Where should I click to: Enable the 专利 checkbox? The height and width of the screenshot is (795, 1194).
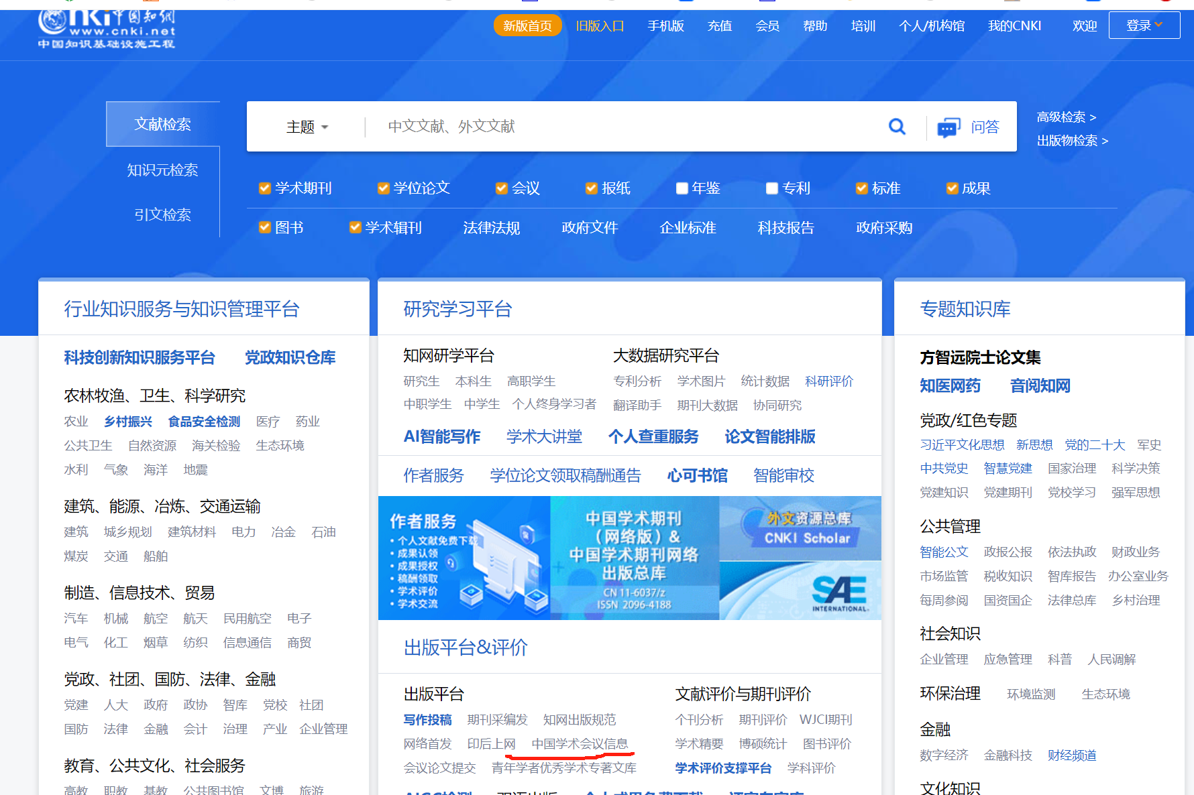coord(771,188)
